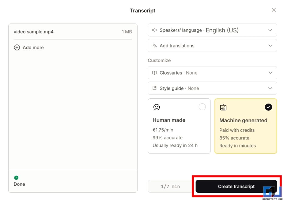Click the €1.75/min price in Human made card

[163, 130]
